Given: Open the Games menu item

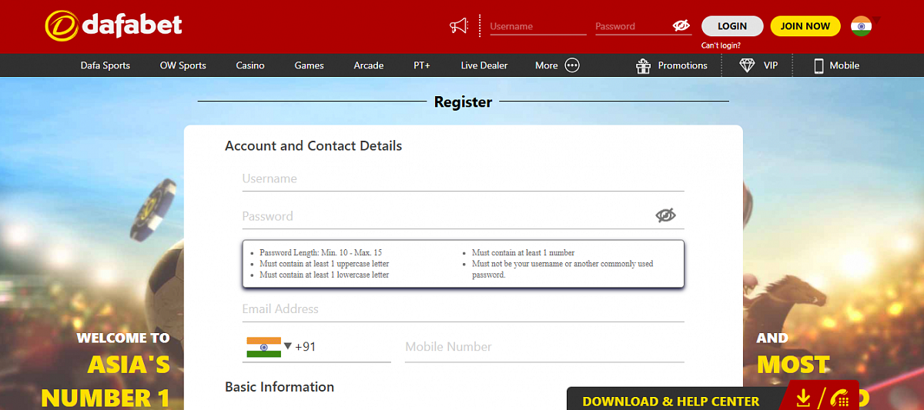Looking at the screenshot, I should [309, 65].
